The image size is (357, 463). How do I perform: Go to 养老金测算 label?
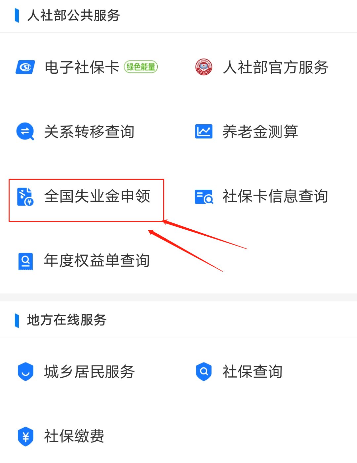click(x=260, y=132)
